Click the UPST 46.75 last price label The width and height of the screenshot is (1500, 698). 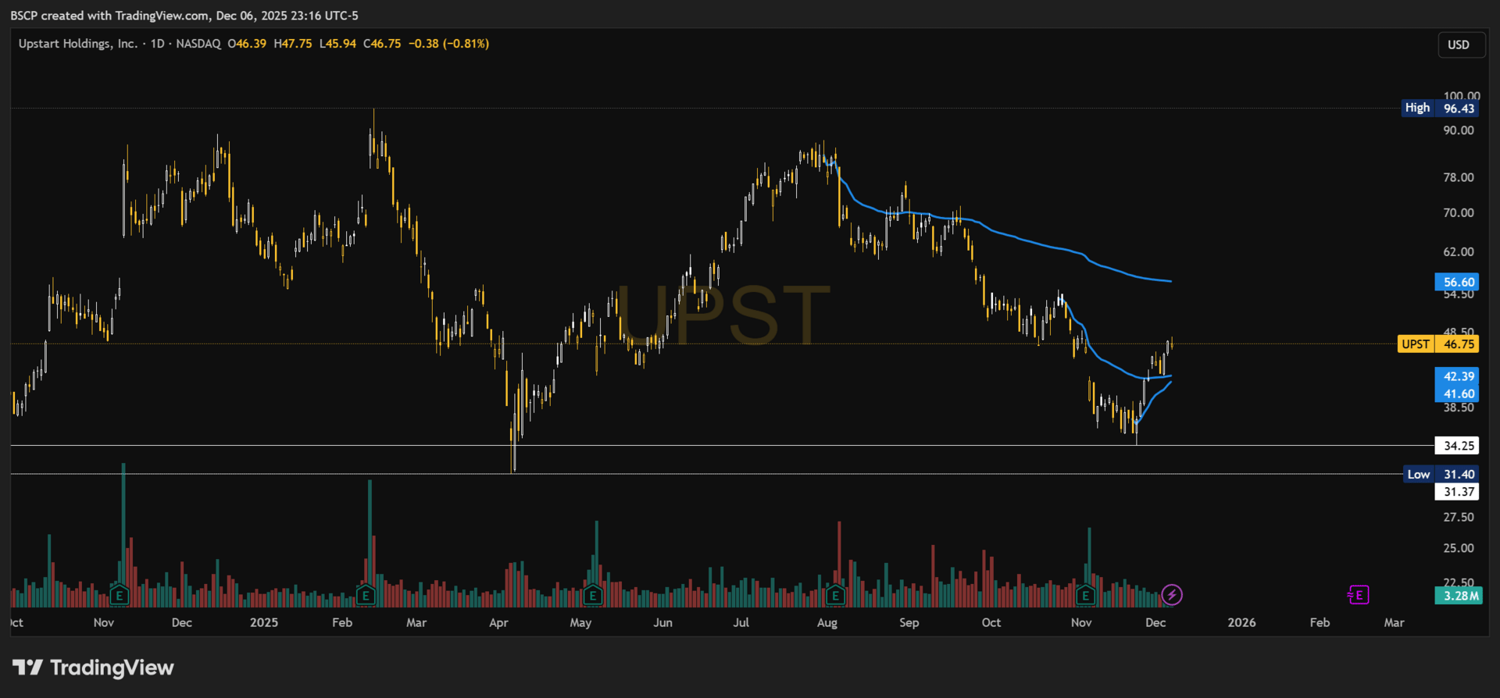(x=1437, y=344)
